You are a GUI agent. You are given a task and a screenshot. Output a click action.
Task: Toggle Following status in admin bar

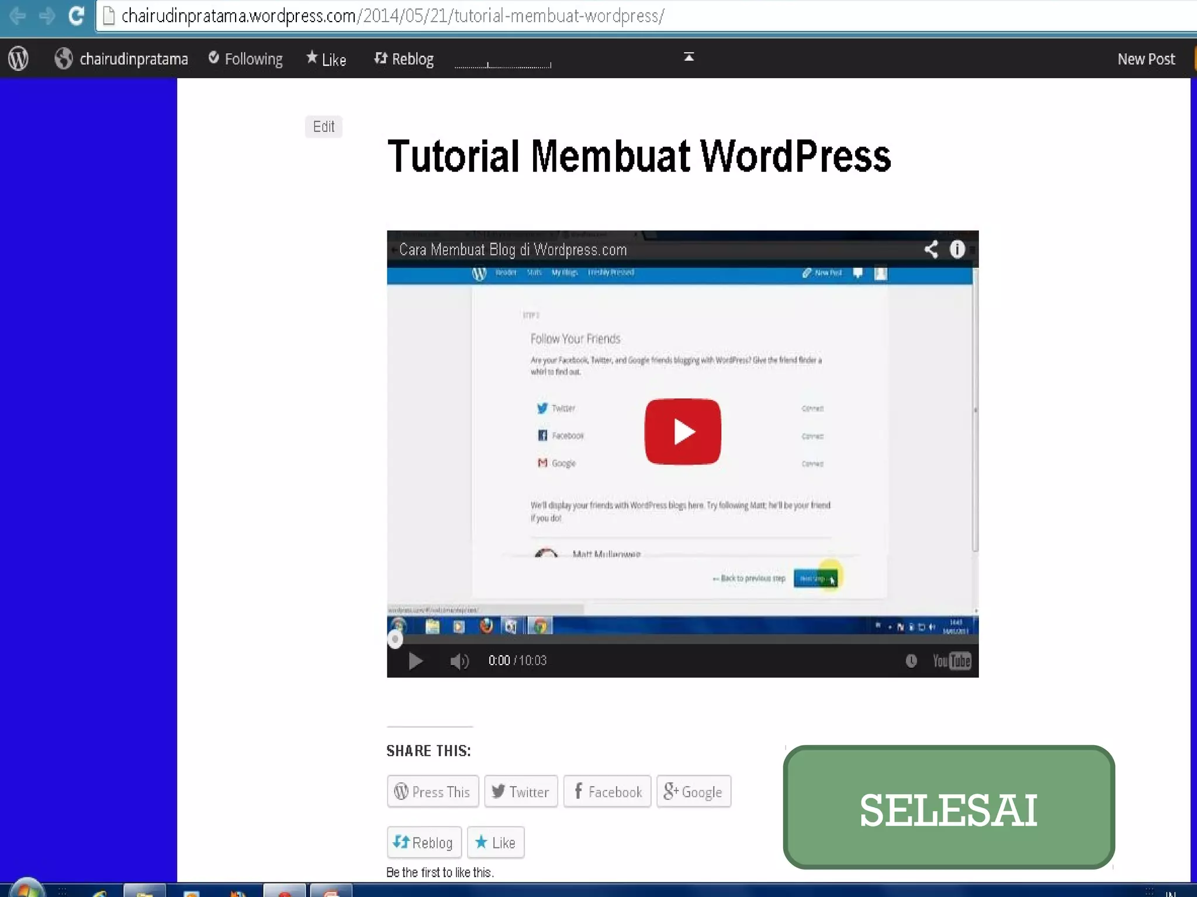click(x=245, y=59)
